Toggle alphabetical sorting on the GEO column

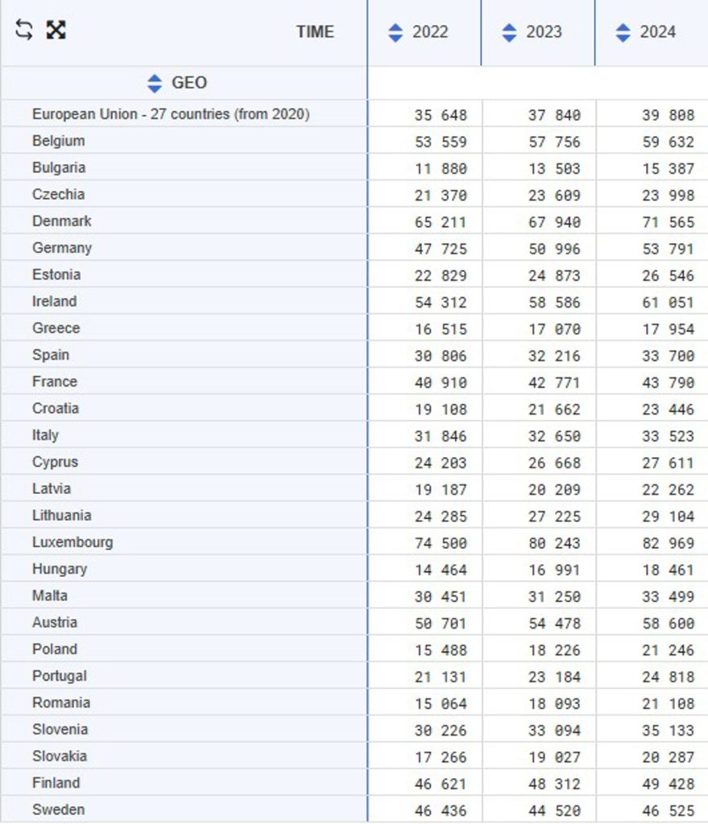tap(155, 82)
